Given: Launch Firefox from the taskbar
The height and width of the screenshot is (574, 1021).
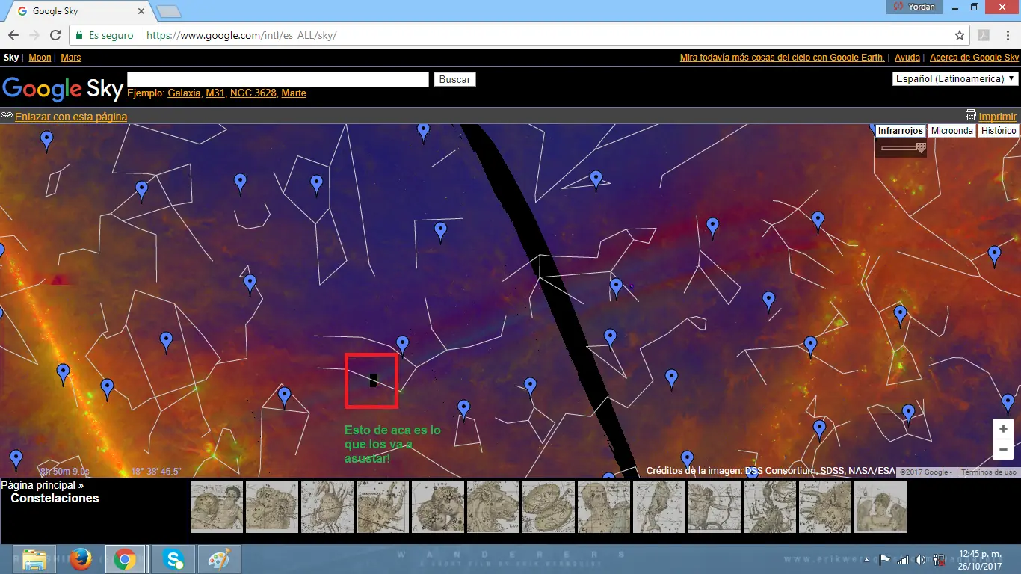Looking at the screenshot, I should 80,559.
